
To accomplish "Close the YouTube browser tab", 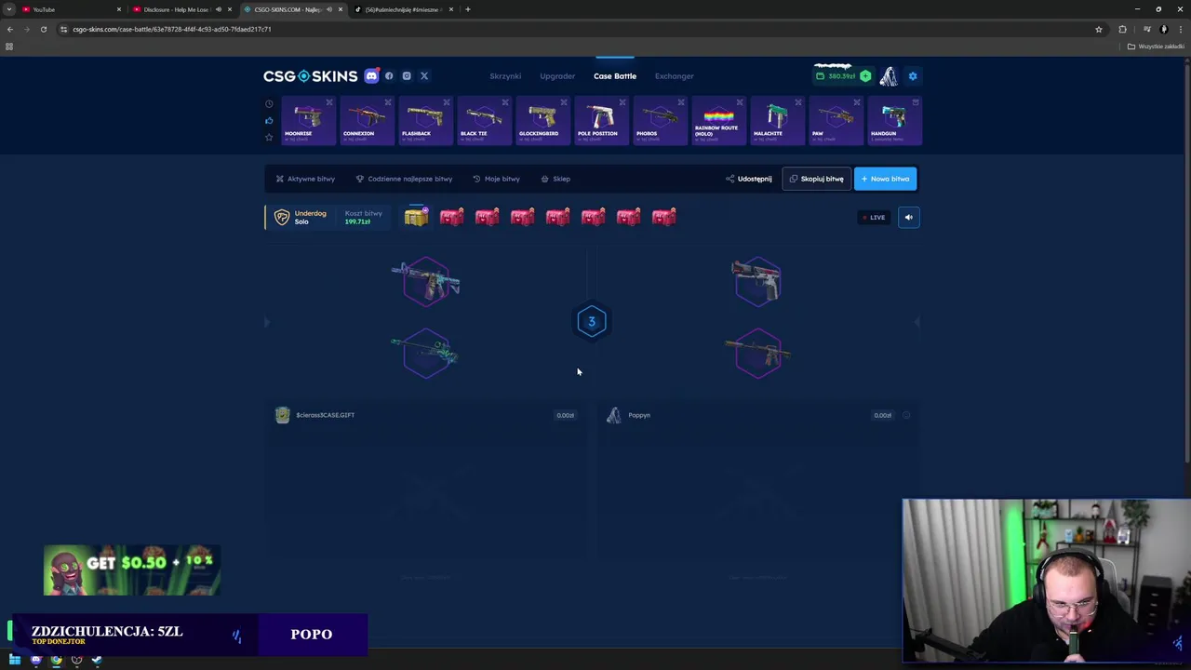I will tap(118, 9).
